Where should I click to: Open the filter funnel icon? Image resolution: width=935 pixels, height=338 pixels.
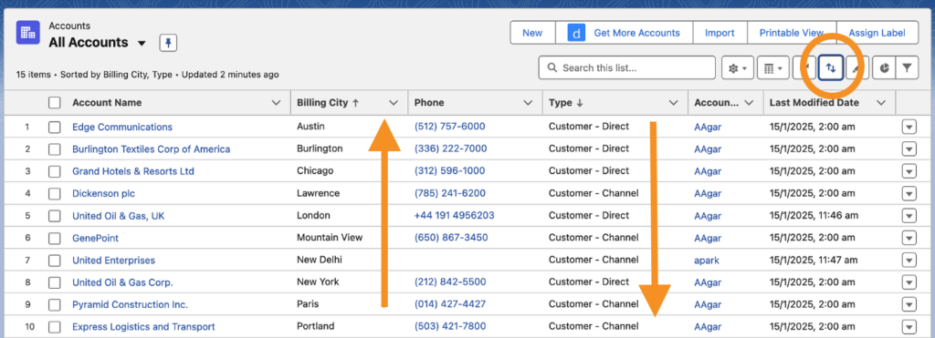pyautogui.click(x=907, y=68)
